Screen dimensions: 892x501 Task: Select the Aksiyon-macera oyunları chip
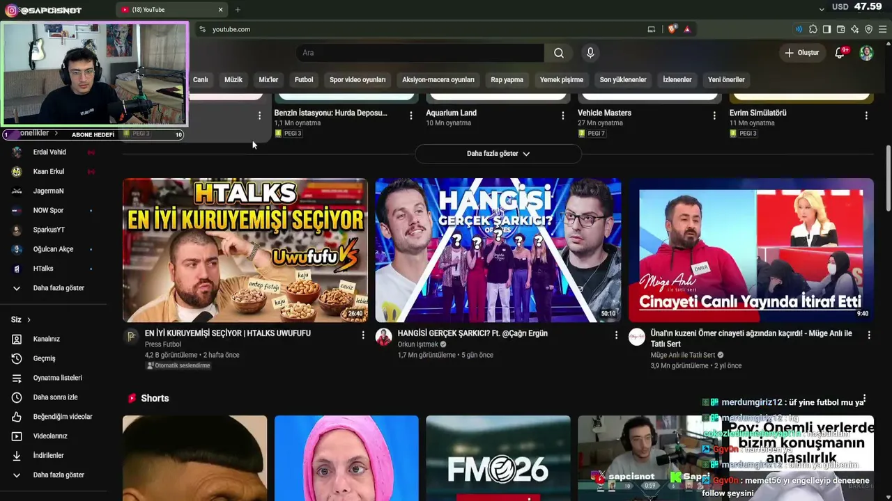click(x=438, y=80)
